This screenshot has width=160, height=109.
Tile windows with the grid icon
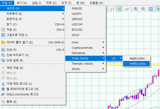[x=151, y=9]
